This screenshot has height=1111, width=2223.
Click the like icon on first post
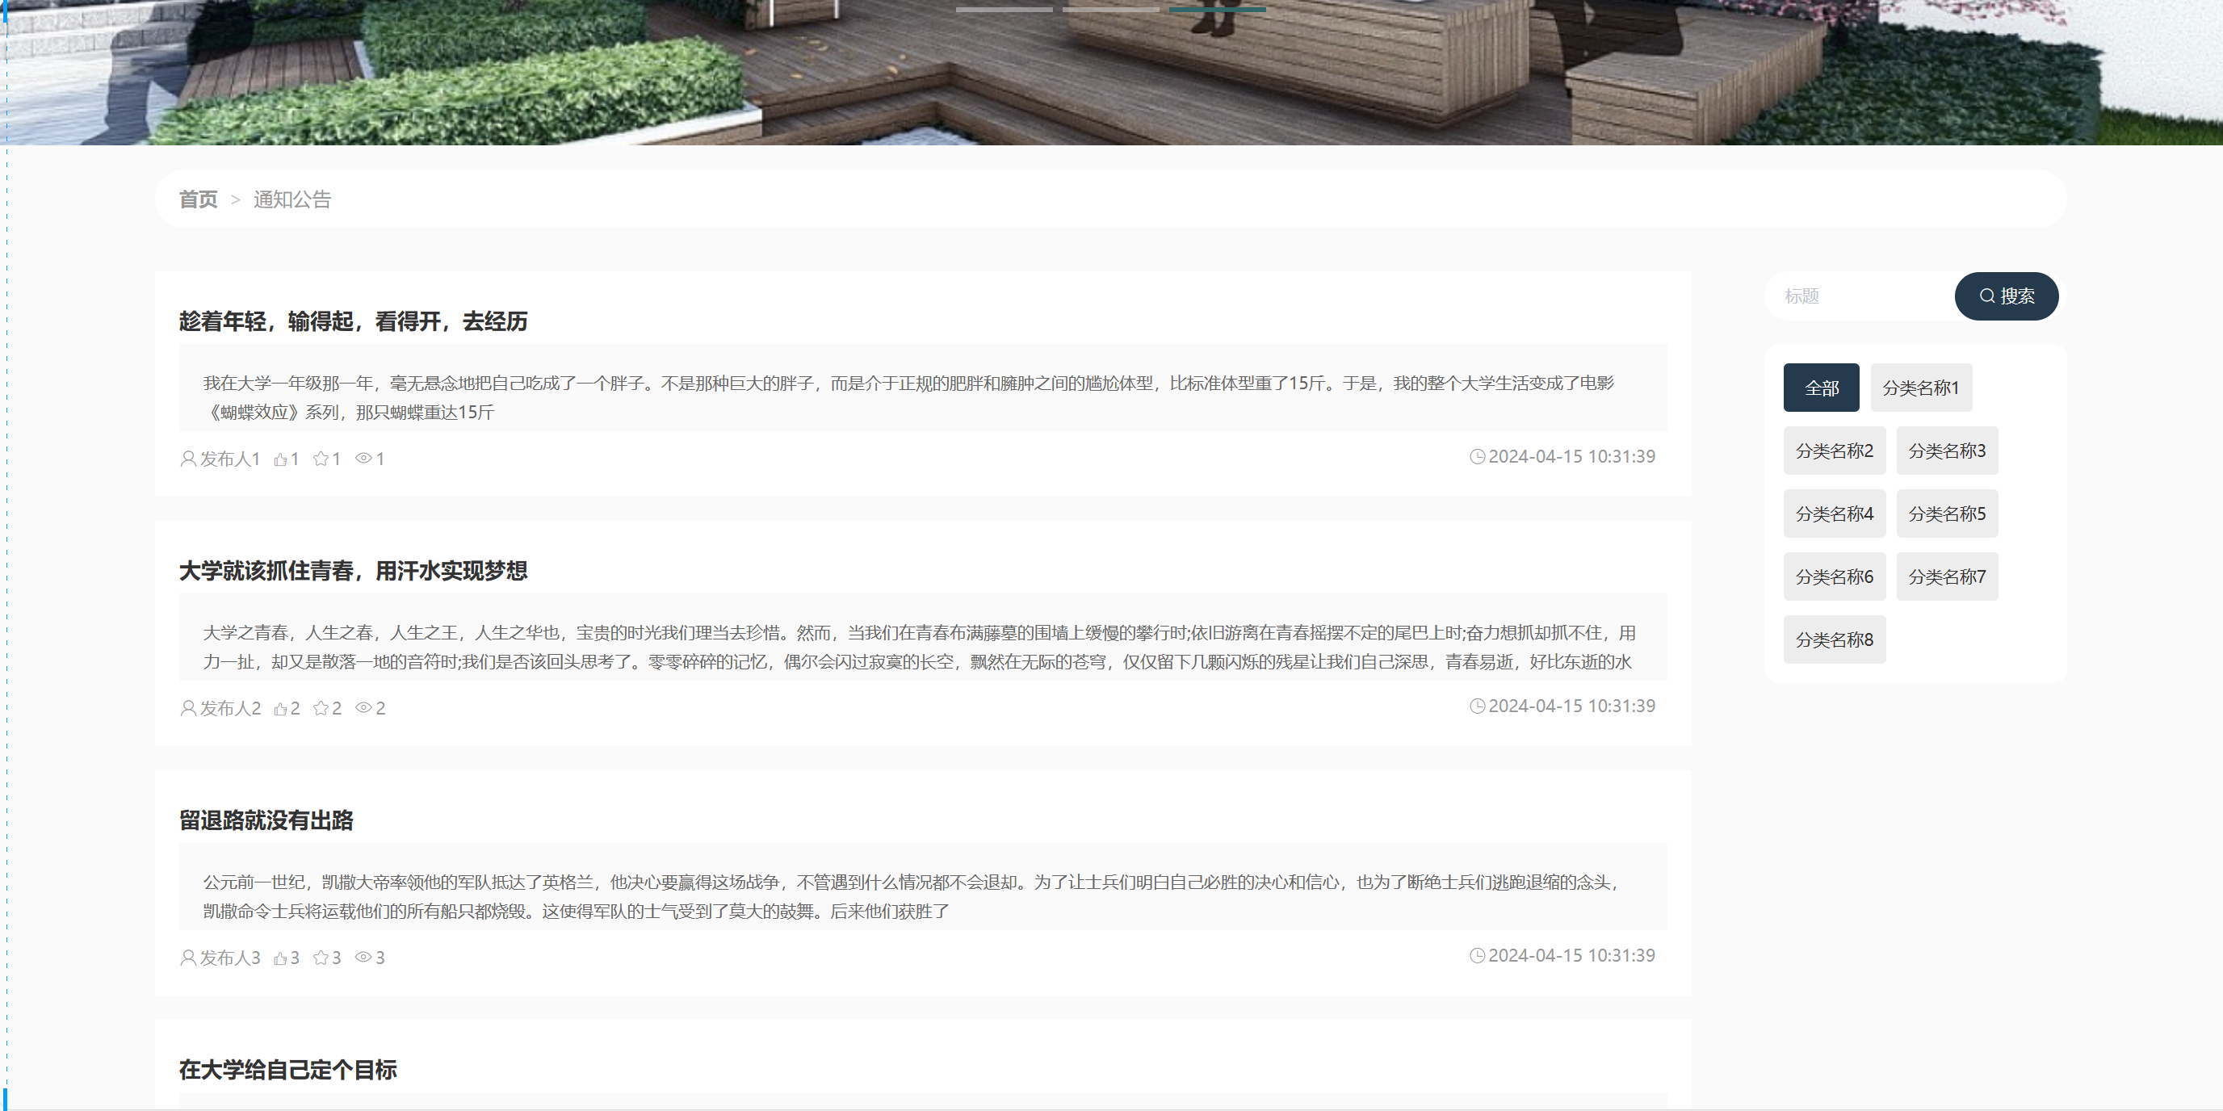click(280, 459)
